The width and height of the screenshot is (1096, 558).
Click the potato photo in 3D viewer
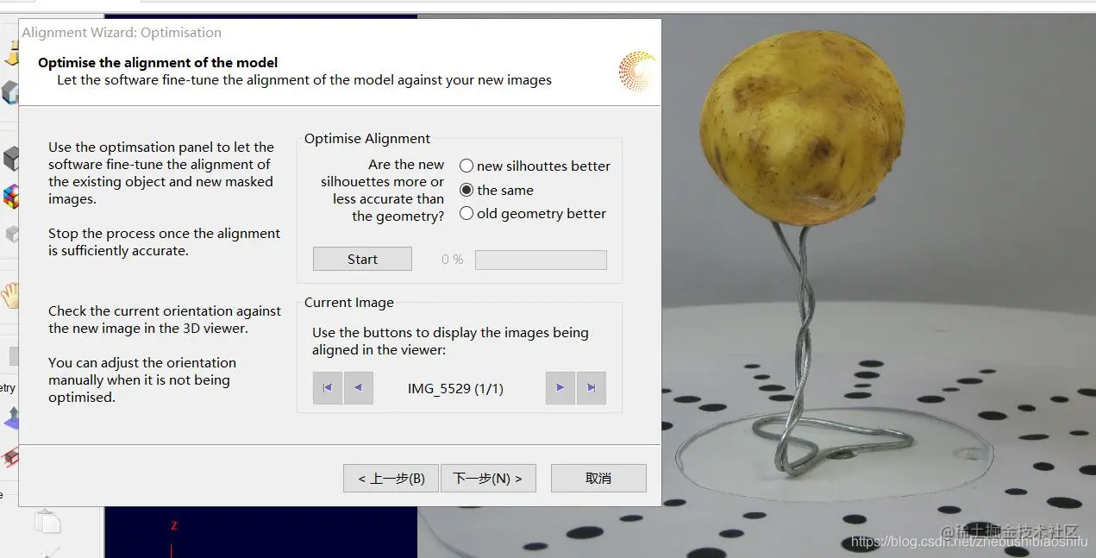coord(802,129)
